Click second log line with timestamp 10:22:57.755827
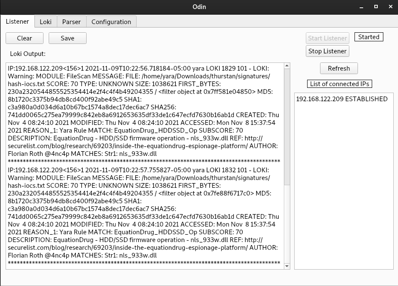 (x=138, y=170)
